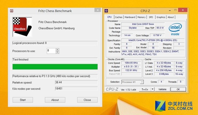Click the 'Test finished' status text
This screenshot has height=115, width=198.
[20, 60]
